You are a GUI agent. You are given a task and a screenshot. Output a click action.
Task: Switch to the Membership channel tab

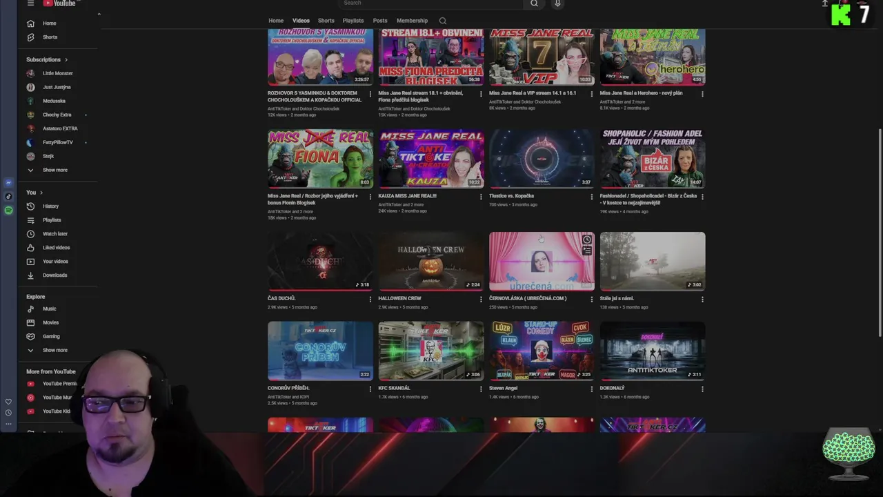(x=412, y=21)
